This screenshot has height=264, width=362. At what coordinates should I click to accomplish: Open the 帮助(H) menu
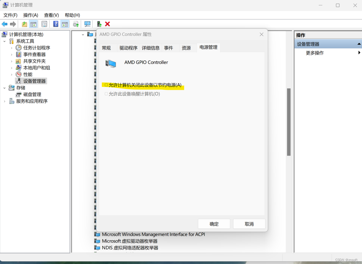tap(72, 15)
